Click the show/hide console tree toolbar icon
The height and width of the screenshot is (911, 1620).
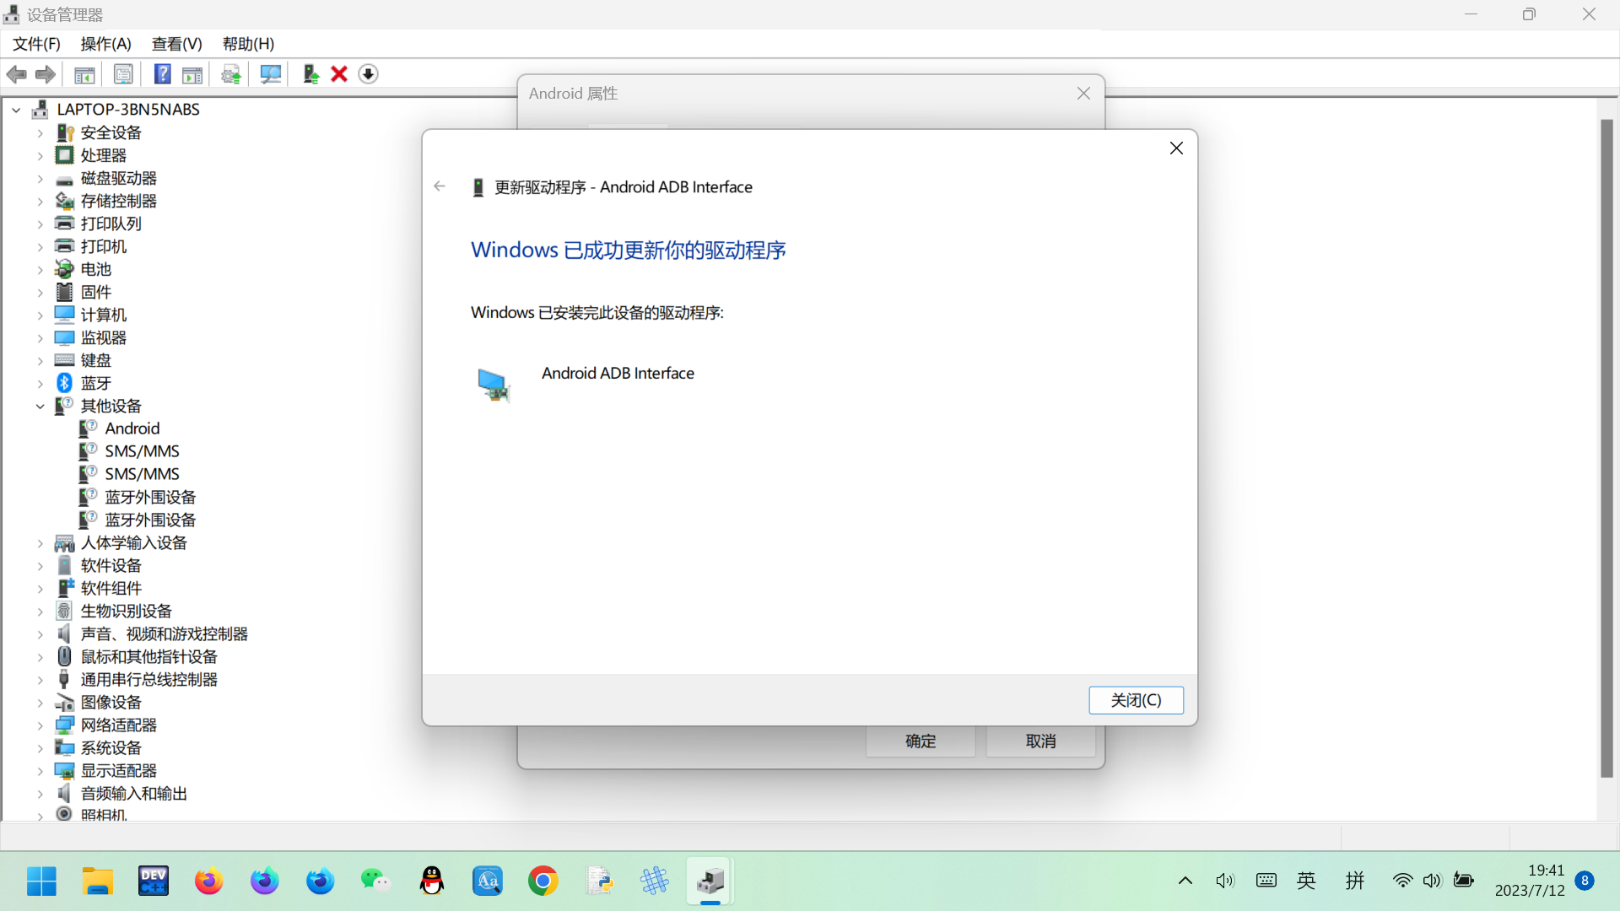(x=84, y=74)
